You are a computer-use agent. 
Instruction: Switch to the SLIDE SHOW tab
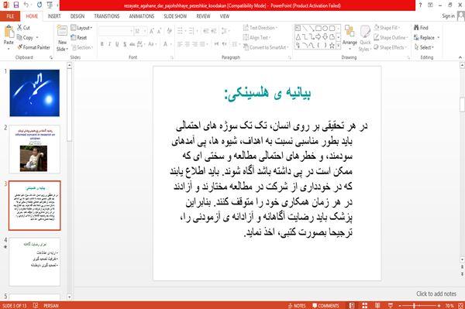tap(175, 16)
